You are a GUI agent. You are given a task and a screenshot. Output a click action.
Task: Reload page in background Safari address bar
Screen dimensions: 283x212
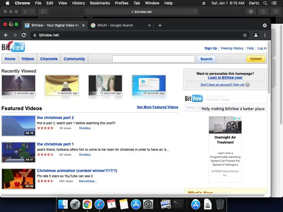coord(195,12)
